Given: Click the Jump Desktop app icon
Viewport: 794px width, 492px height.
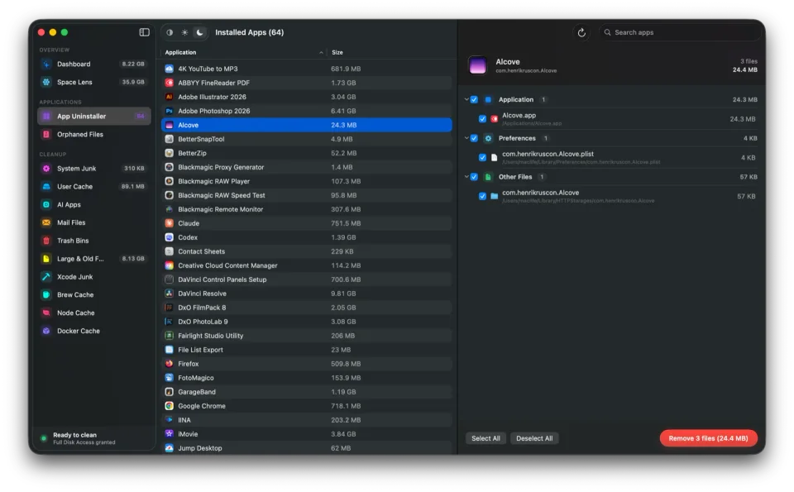Looking at the screenshot, I should (x=169, y=448).
